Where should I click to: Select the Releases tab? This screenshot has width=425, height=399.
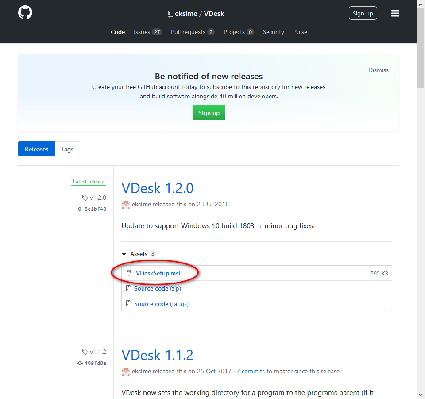36,149
